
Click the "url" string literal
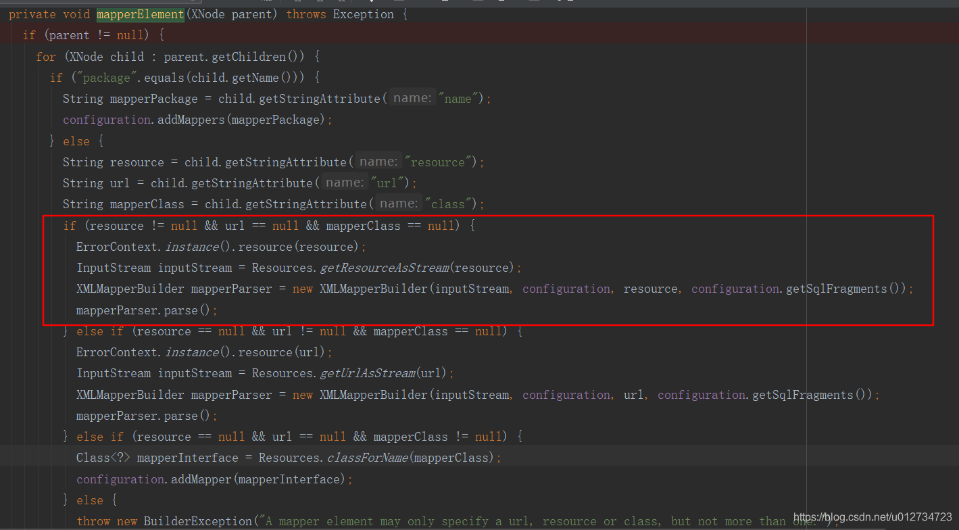pyautogui.click(x=387, y=183)
